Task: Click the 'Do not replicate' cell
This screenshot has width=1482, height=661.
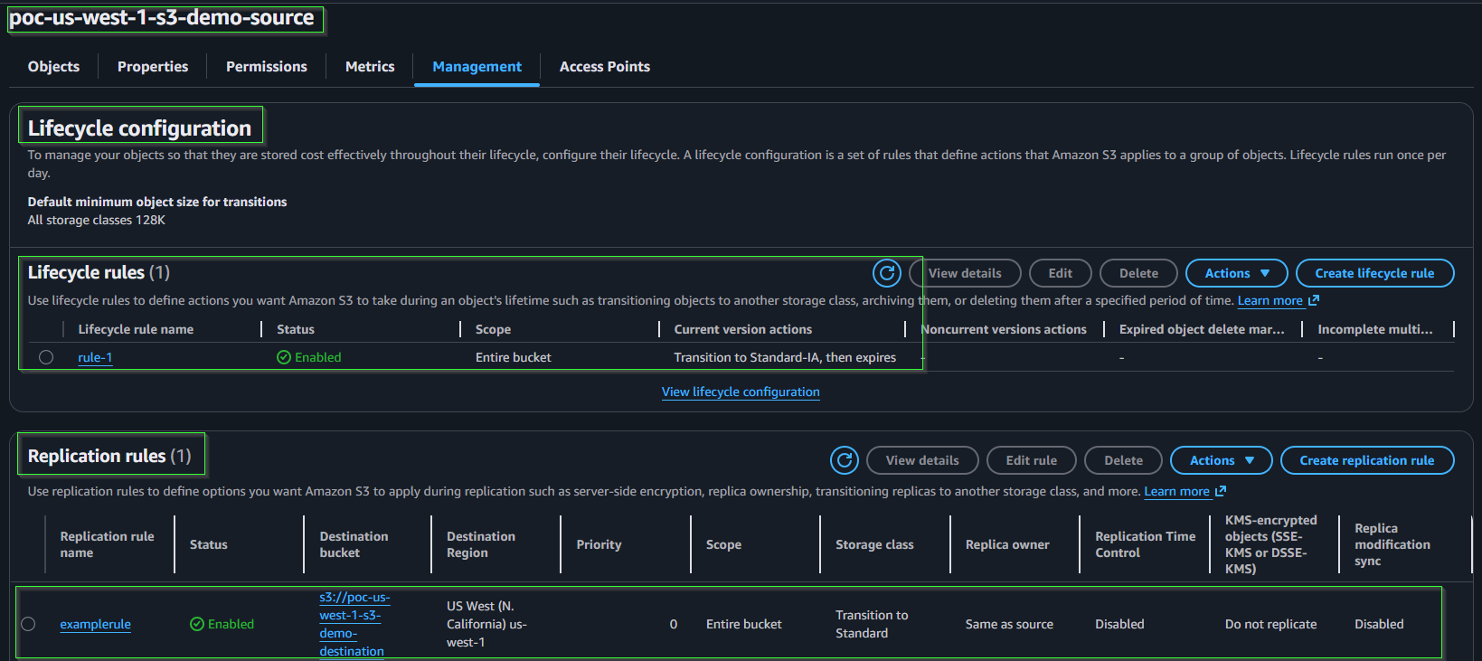Action: point(1270,624)
